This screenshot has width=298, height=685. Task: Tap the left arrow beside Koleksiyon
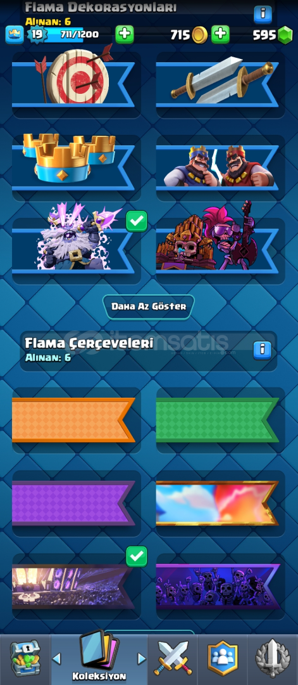tap(57, 658)
